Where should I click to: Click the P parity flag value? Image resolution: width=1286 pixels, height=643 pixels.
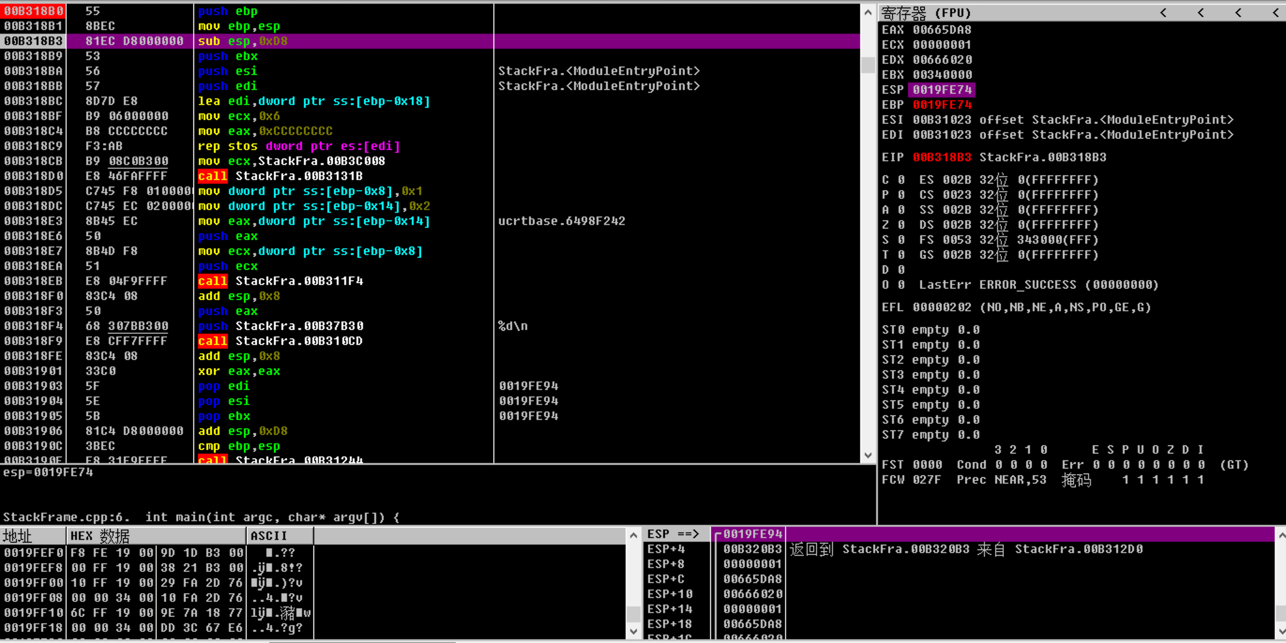click(x=901, y=194)
